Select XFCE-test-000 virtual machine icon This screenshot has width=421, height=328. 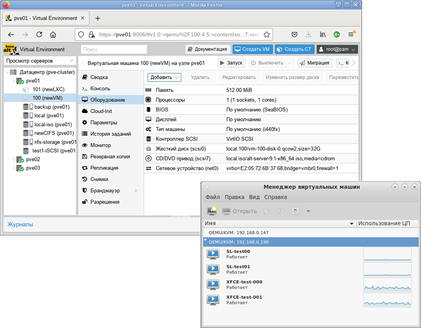coord(213,284)
